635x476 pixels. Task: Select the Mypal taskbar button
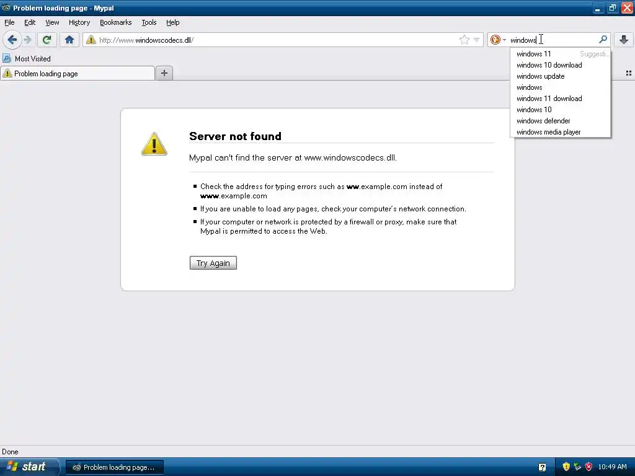coord(115,467)
